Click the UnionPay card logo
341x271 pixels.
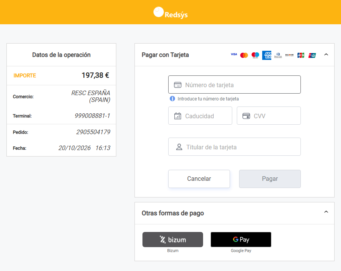pyautogui.click(x=312, y=55)
